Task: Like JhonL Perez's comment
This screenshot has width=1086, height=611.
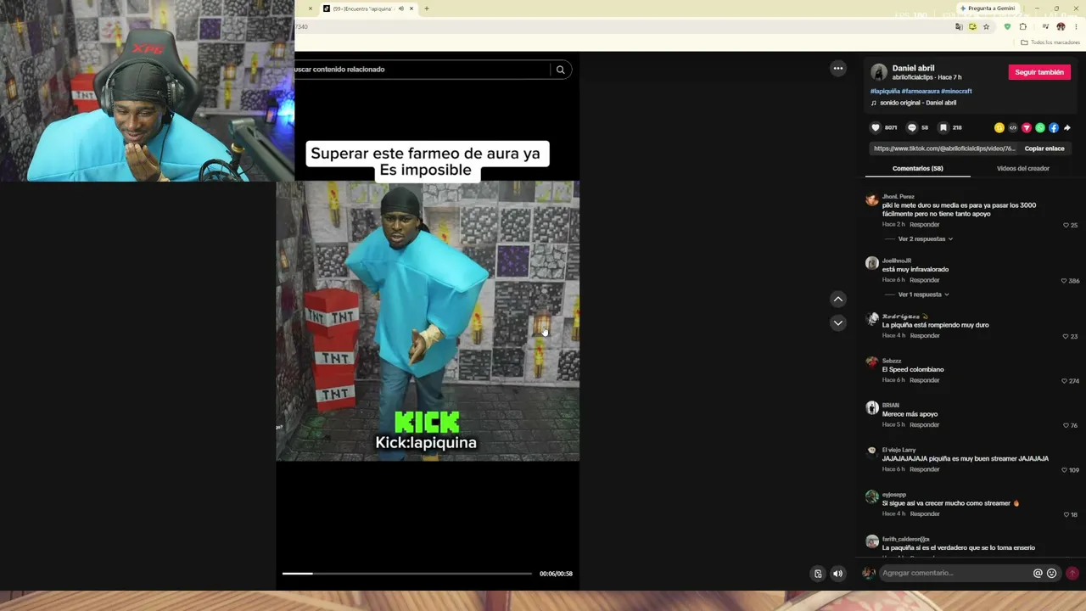Action: (1066, 225)
